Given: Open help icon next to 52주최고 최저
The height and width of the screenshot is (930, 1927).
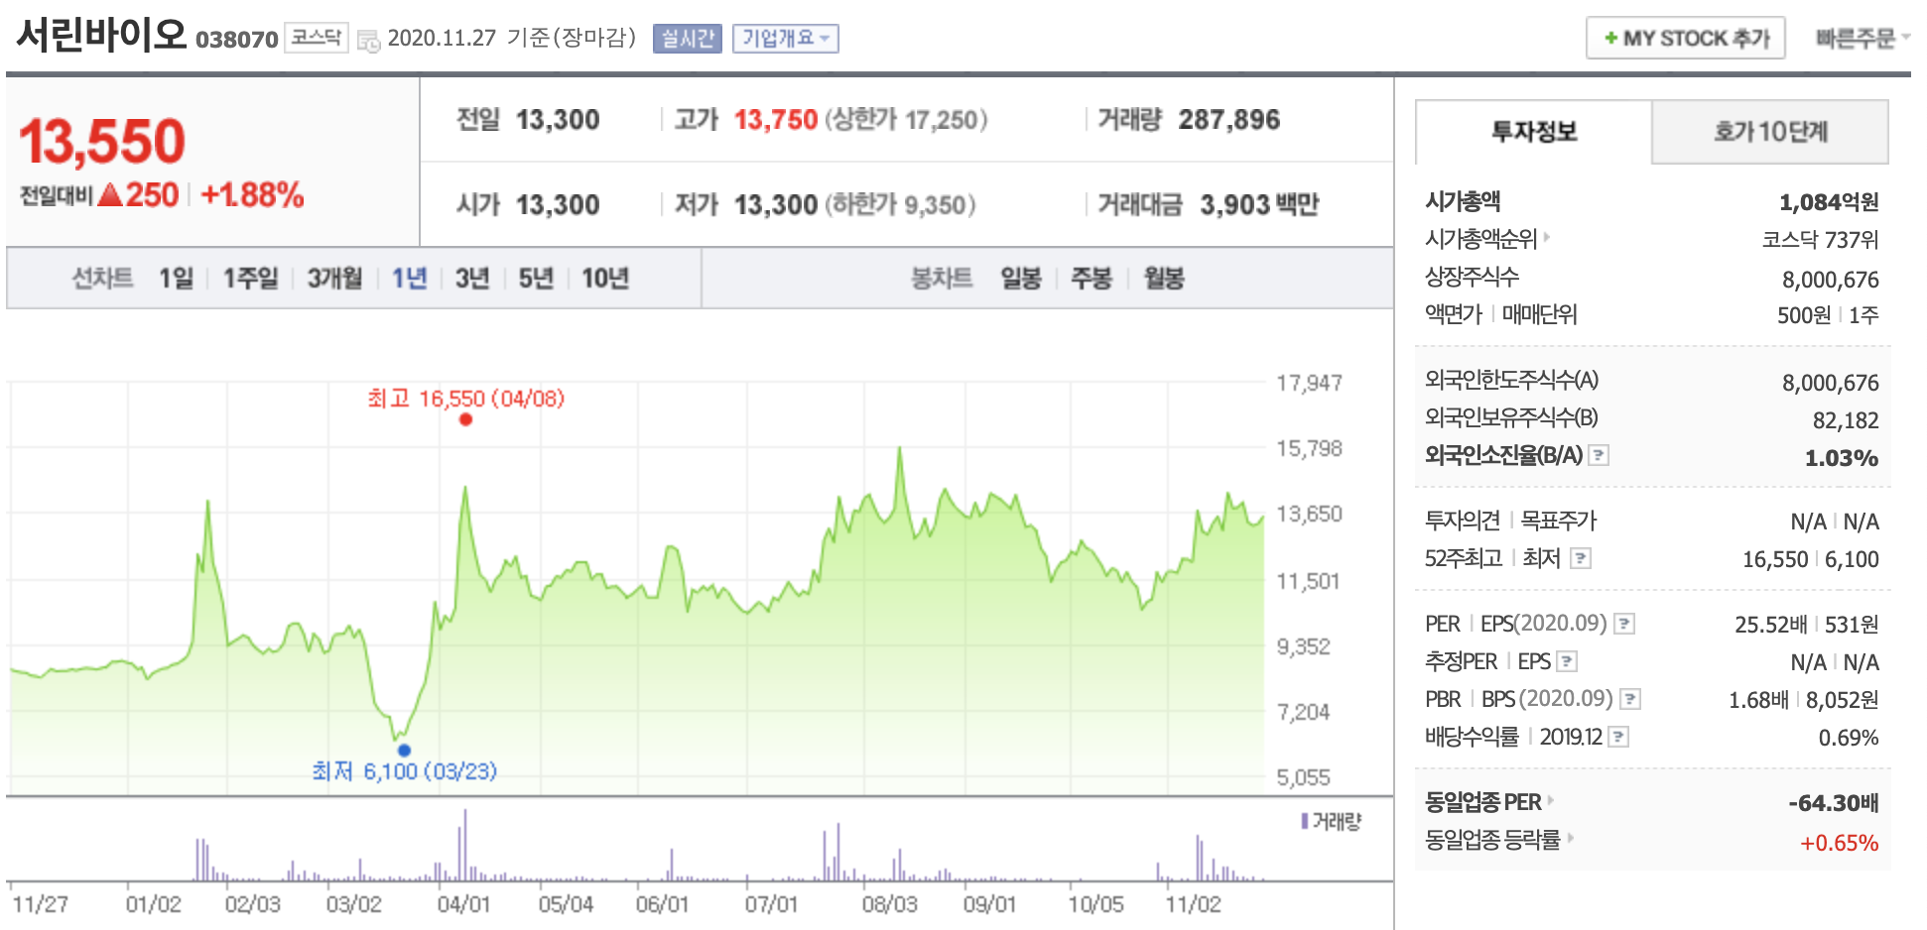Looking at the screenshot, I should pos(1581,558).
